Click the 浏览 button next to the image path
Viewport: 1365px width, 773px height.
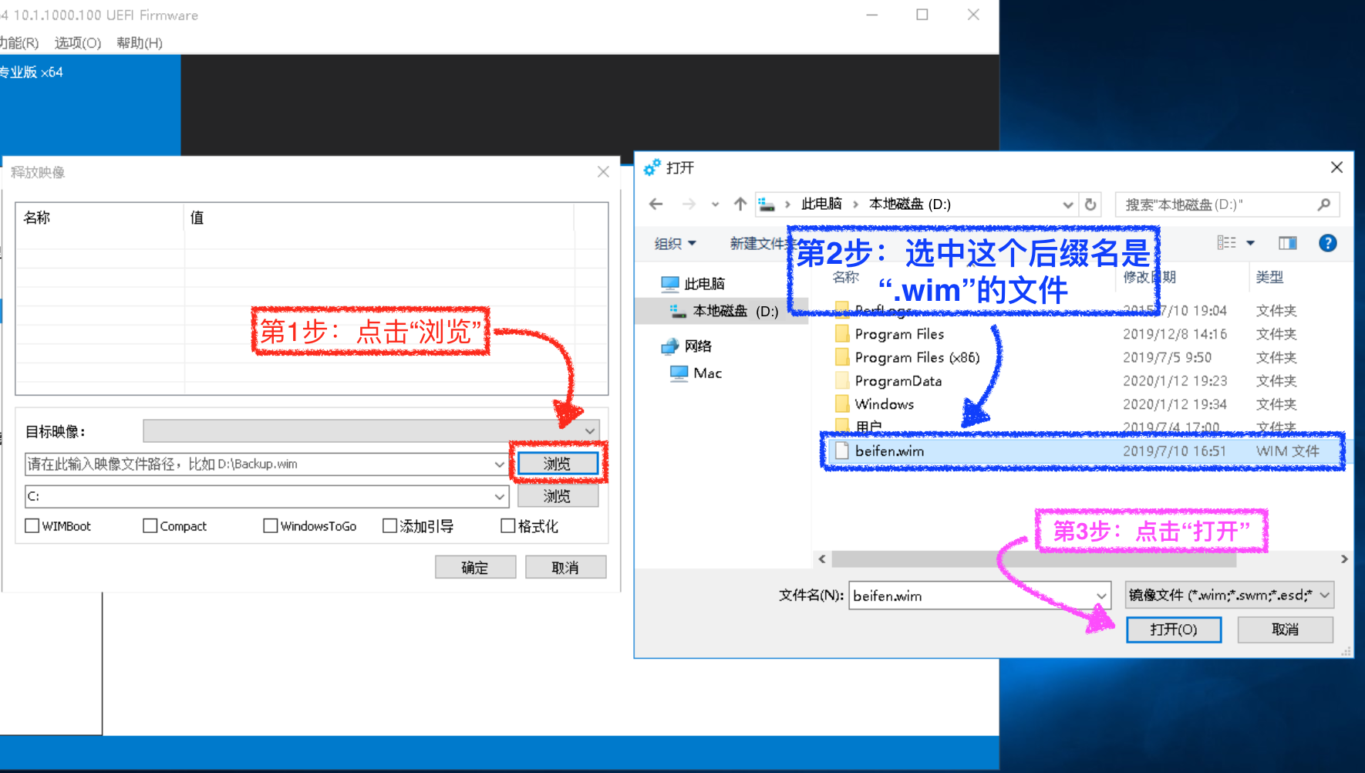pyautogui.click(x=558, y=463)
